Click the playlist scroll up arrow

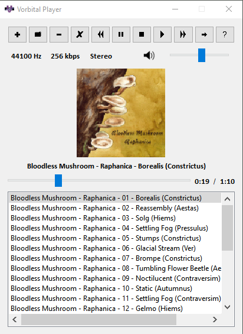(x=228, y=199)
